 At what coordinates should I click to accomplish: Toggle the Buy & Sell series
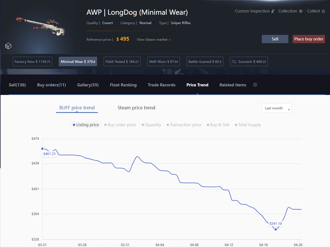[218, 125]
